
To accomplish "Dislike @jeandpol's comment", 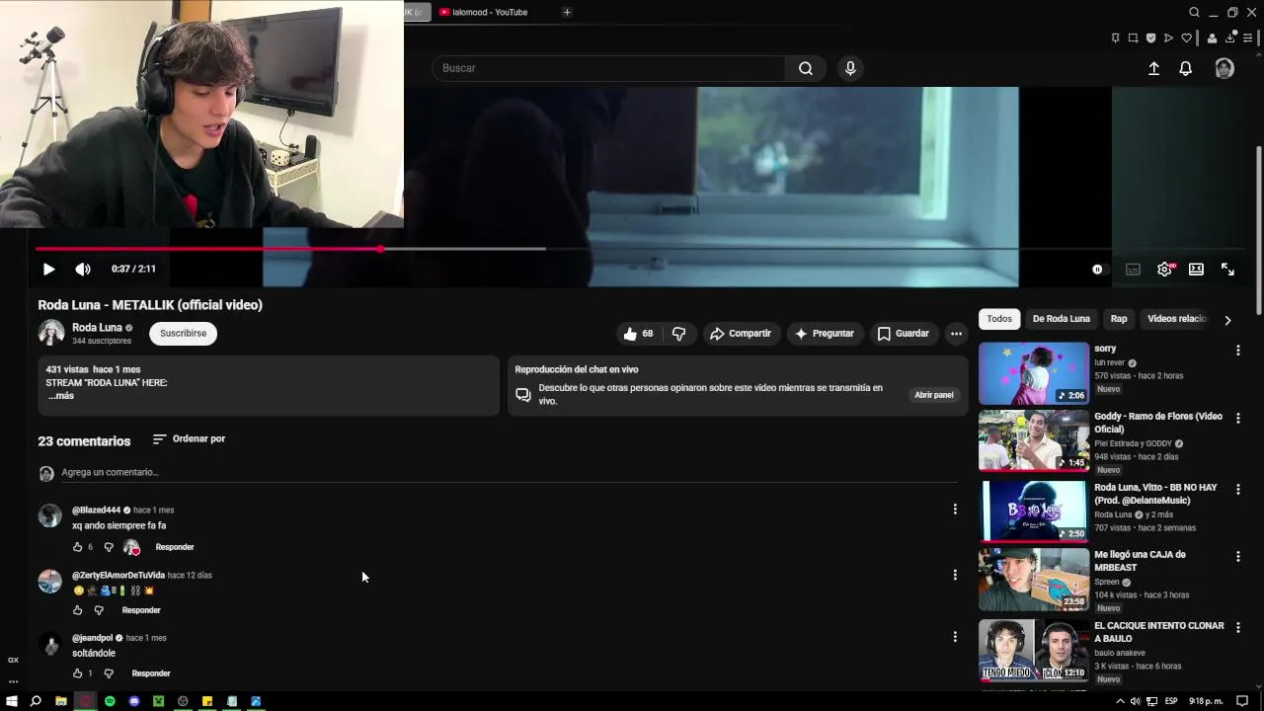I will 109,673.
